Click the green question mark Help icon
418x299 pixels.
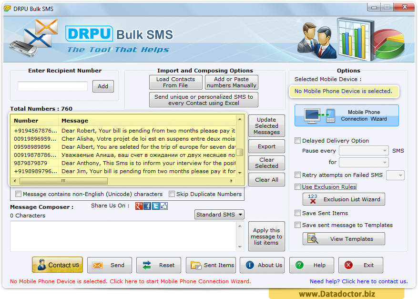[299, 265]
